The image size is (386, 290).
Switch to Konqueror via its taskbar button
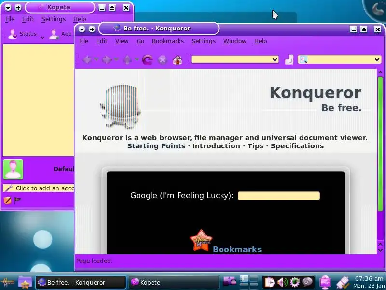click(81, 282)
